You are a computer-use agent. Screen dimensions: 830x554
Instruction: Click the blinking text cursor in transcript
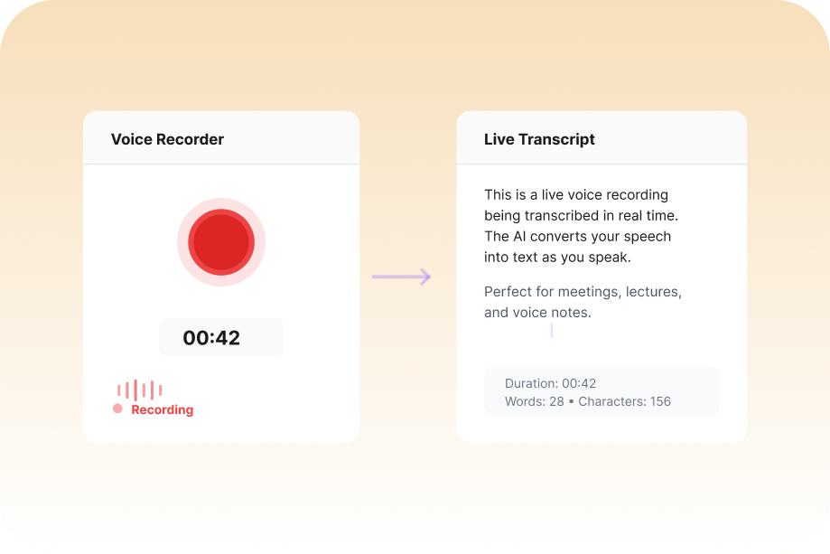click(552, 332)
